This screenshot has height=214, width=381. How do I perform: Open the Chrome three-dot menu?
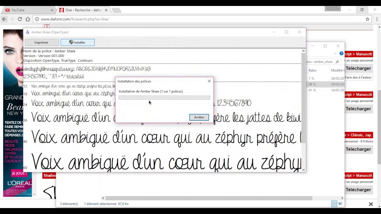377,19
